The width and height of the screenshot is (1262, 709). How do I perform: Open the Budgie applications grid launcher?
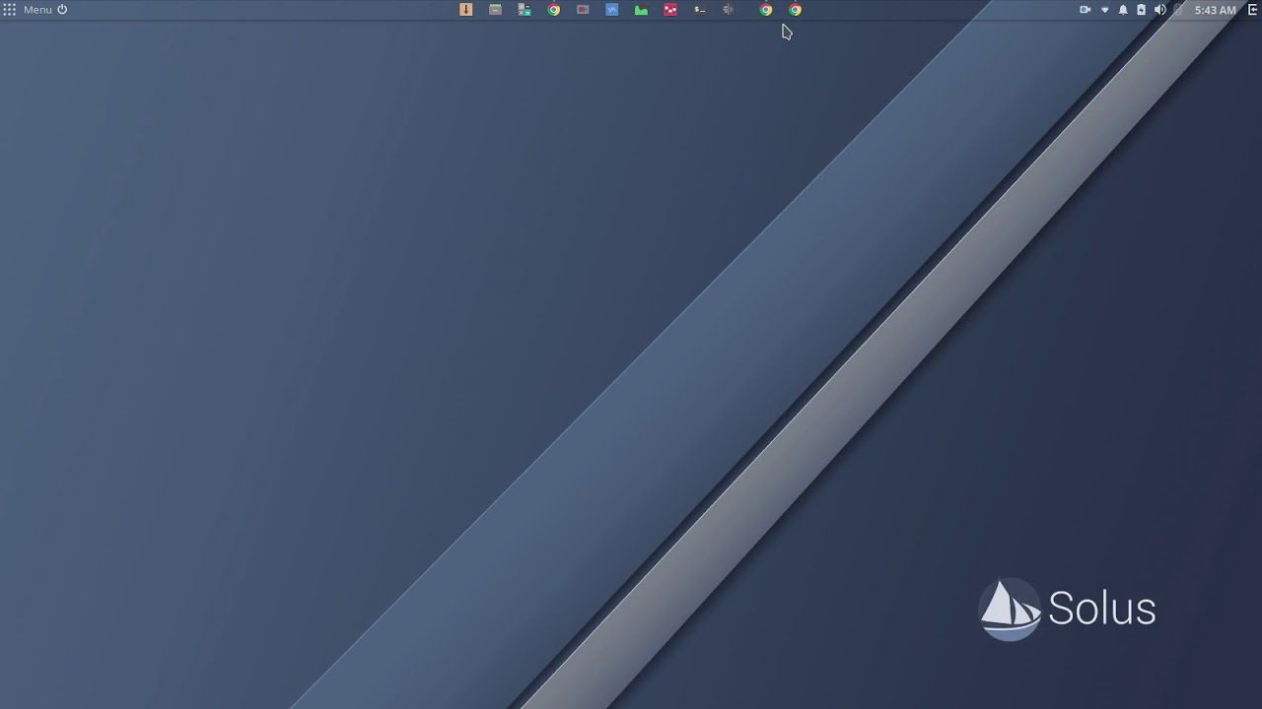coord(9,9)
